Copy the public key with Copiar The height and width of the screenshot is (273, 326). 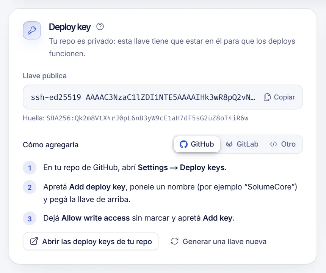[x=279, y=97]
